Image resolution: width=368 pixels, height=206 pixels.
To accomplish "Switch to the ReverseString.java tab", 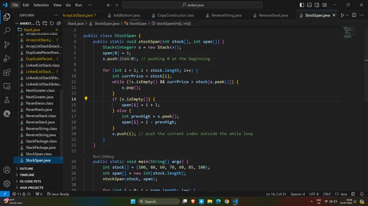I will [x=226, y=15].
